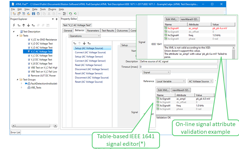The height and width of the screenshot is (149, 239).
Task: Open the Setup dropdown
Action: click(x=128, y=45)
